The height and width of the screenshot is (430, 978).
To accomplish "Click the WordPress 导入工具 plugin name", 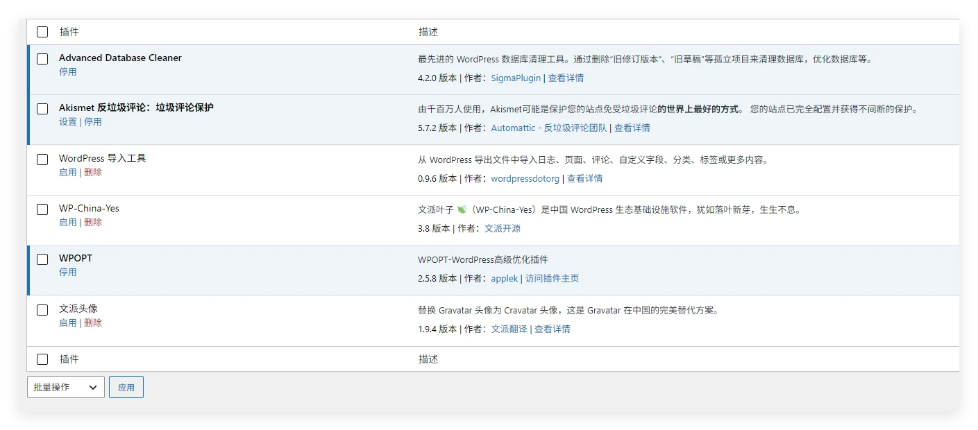I will pyautogui.click(x=102, y=158).
